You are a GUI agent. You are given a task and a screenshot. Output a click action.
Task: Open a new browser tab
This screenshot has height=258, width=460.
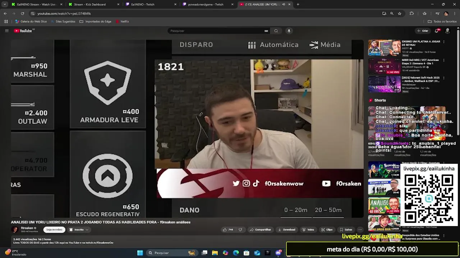[298, 4]
